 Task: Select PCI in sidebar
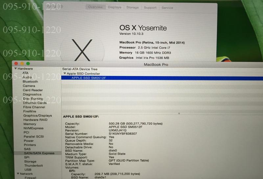point(26,132)
